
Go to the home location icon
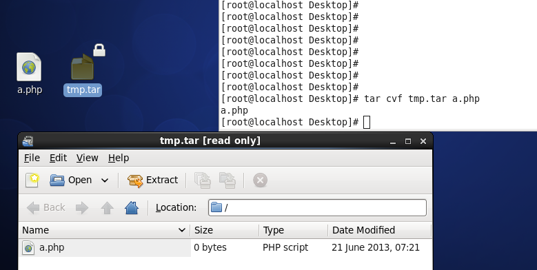[x=132, y=208]
